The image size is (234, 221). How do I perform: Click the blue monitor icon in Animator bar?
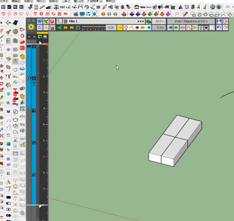(x=40, y=21)
